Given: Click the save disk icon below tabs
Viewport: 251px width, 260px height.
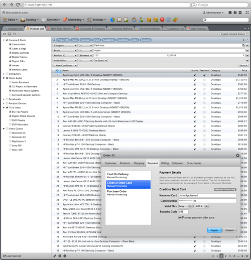Looking at the screenshot, I should 10,34.
